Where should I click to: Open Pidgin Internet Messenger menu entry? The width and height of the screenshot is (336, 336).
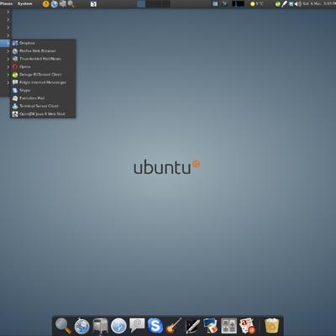point(43,82)
